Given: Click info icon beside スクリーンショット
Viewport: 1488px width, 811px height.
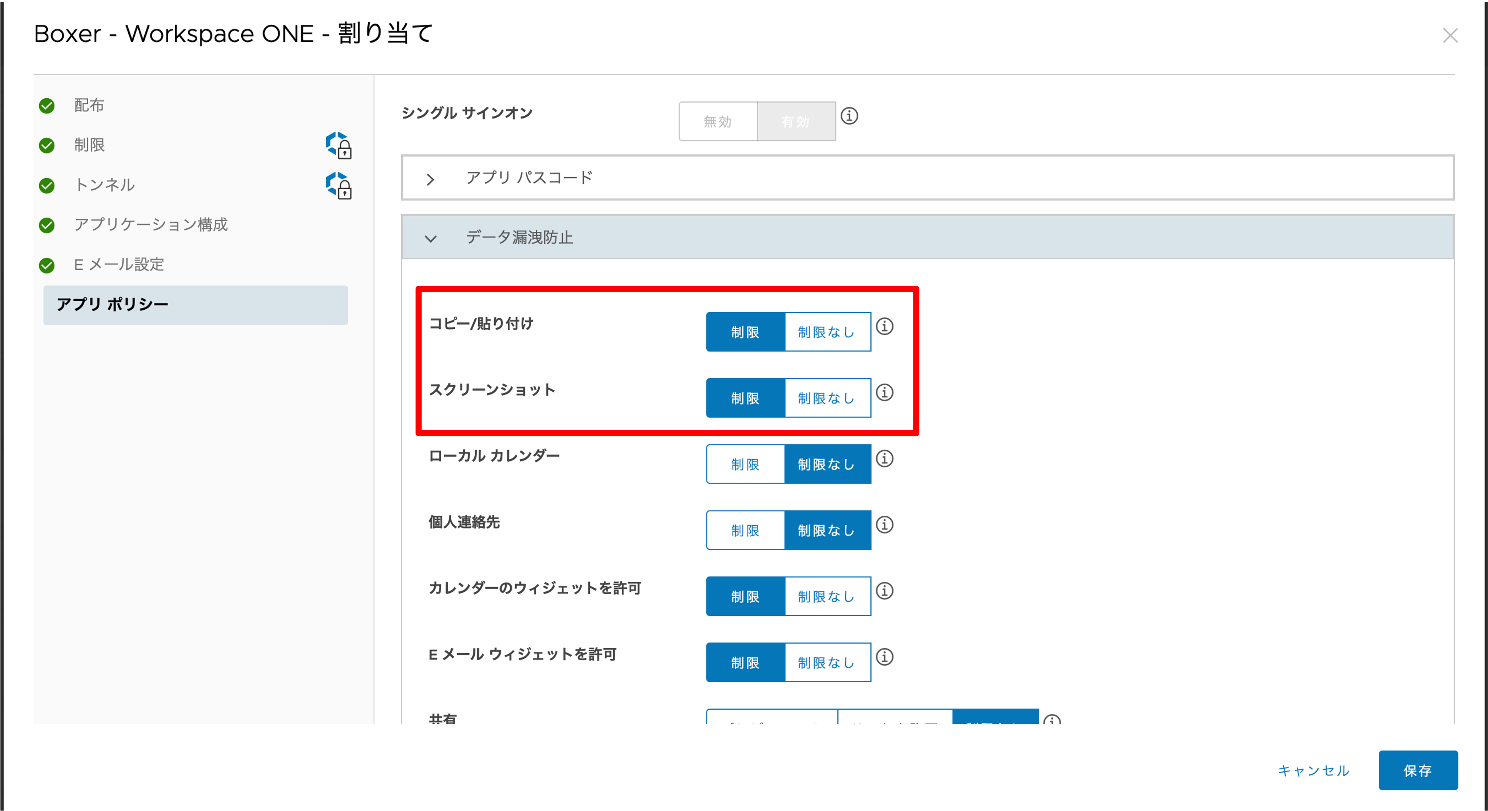Looking at the screenshot, I should click(884, 393).
